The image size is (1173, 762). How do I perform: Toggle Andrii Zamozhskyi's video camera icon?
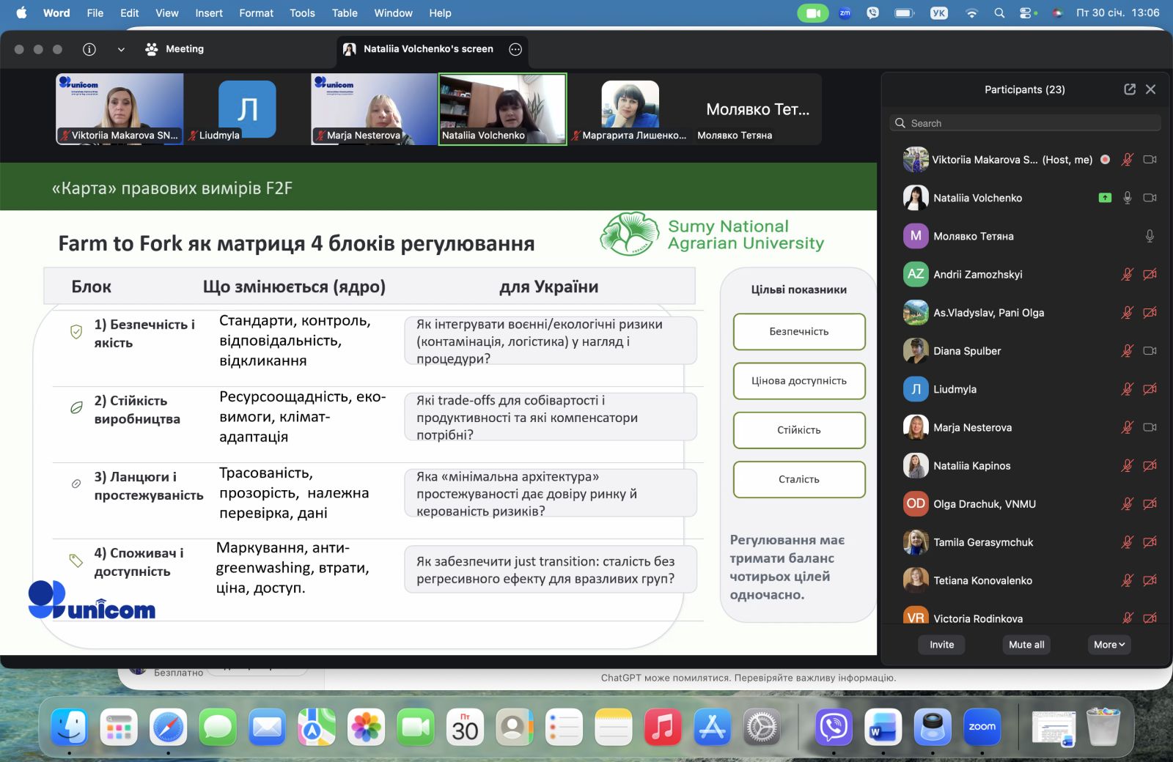point(1150,274)
